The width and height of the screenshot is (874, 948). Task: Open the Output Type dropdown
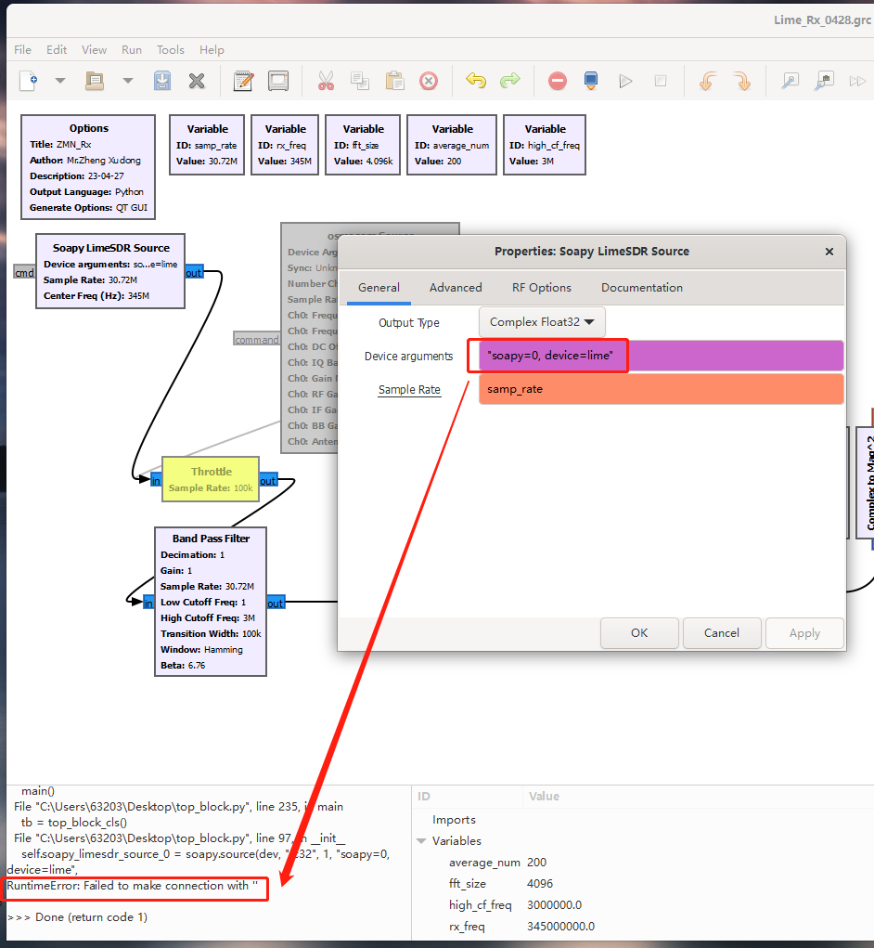pos(542,322)
